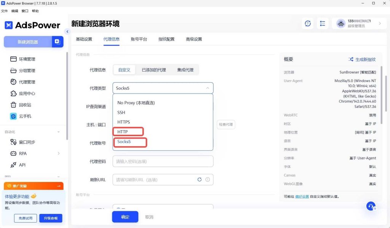Expand the RPA sidebar submenu

[x=59, y=153]
